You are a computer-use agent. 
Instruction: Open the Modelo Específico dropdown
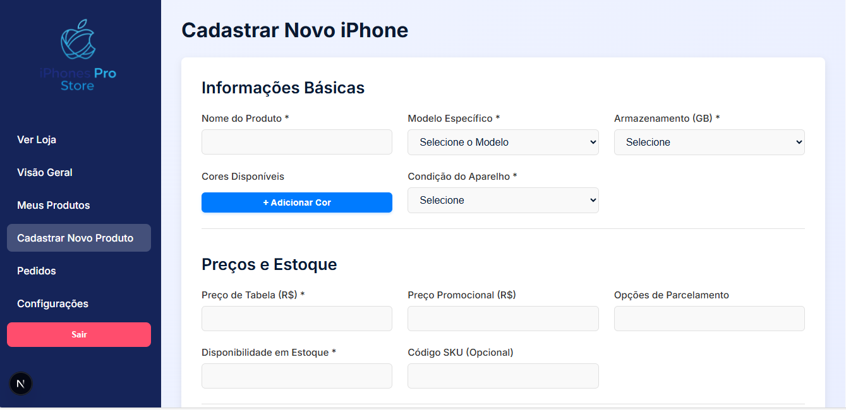click(x=503, y=142)
